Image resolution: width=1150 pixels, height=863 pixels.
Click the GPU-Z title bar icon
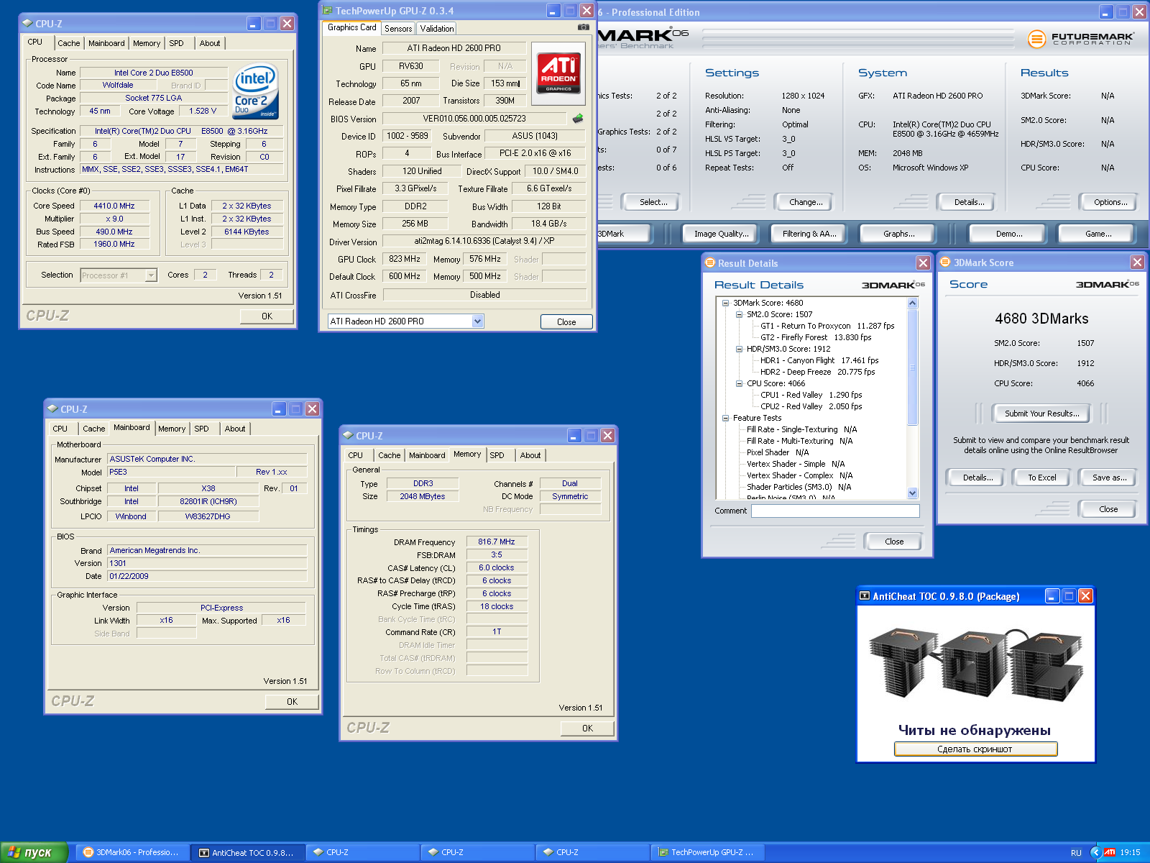point(327,11)
